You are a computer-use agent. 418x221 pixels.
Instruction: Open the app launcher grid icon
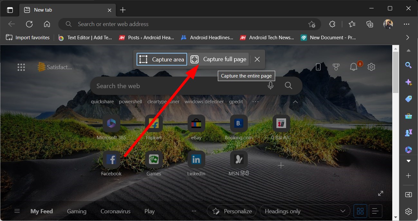click(x=21, y=67)
